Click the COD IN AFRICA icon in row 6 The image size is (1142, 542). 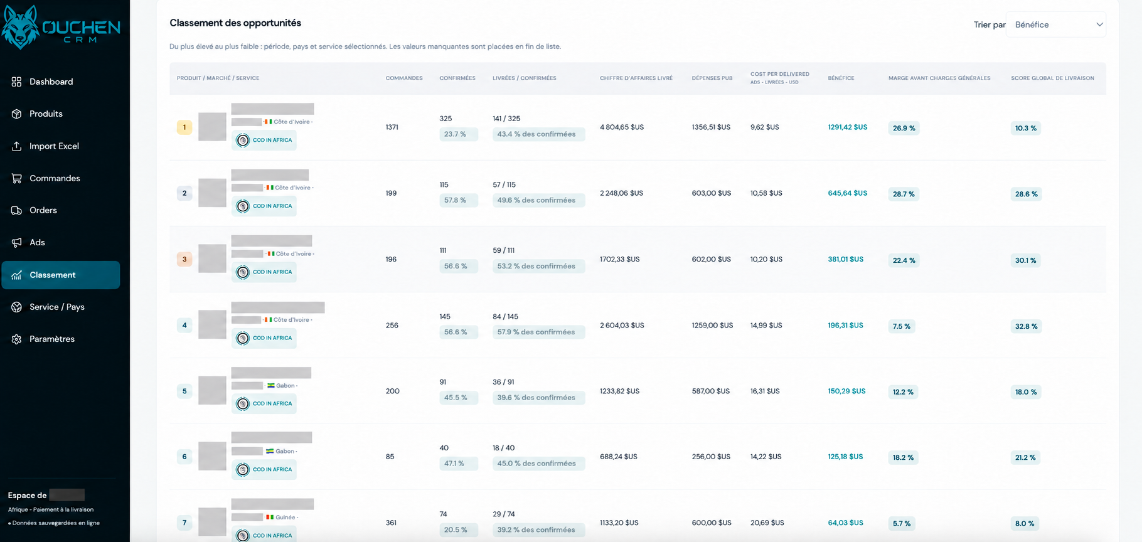(243, 469)
